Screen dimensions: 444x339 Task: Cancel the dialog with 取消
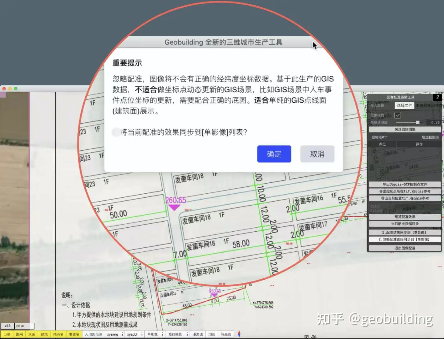[317, 154]
